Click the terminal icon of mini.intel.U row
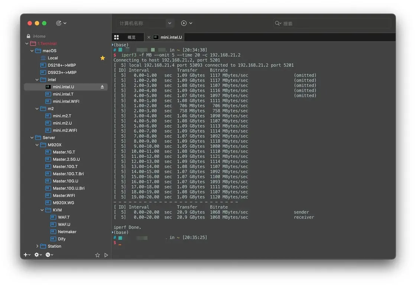This screenshot has height=286, width=416. [48, 87]
